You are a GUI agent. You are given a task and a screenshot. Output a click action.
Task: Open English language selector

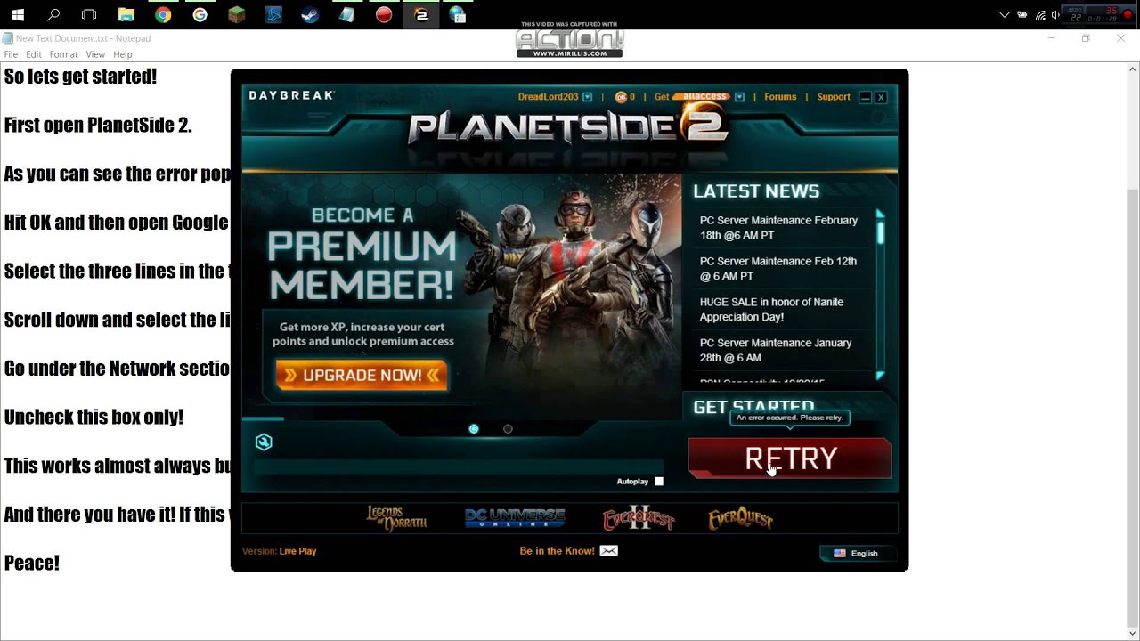(x=856, y=554)
